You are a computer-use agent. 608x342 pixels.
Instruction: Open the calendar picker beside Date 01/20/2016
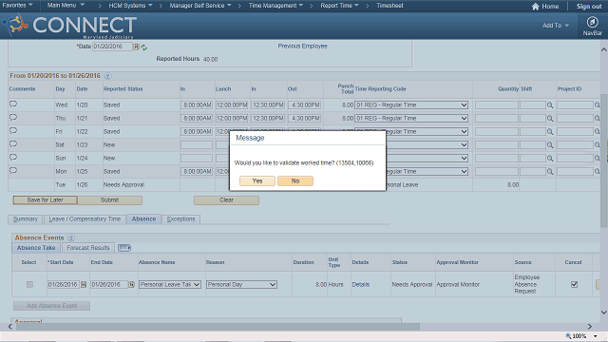coord(136,47)
